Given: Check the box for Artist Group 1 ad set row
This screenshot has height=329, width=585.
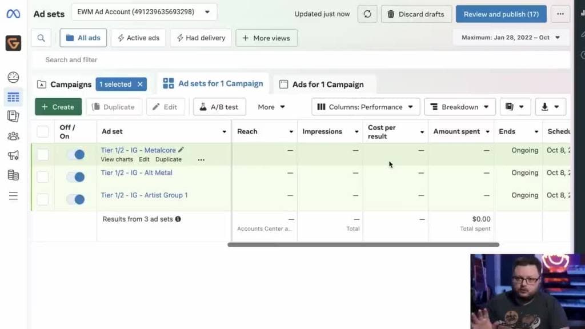Looking at the screenshot, I should (42, 199).
